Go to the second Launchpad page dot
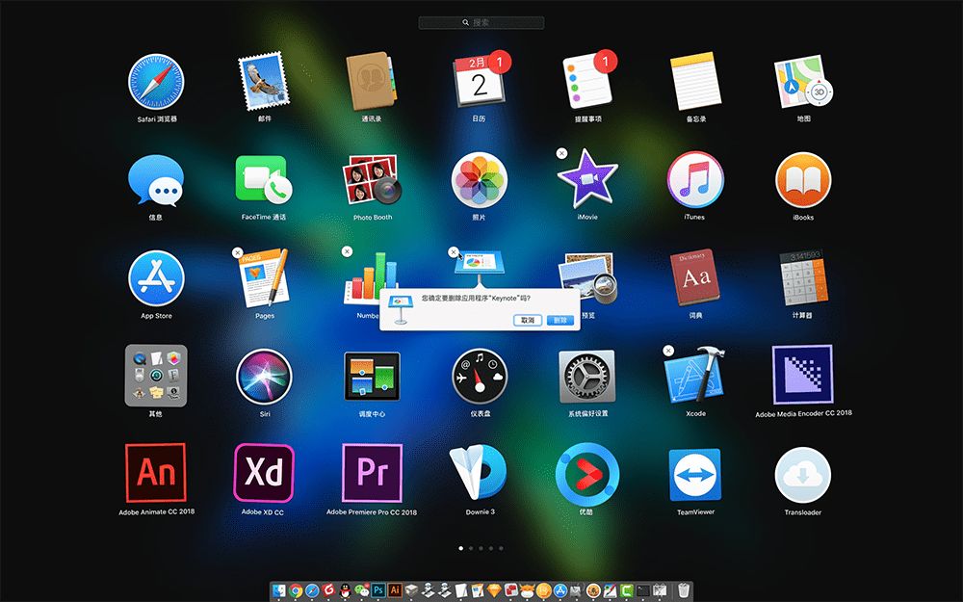 (x=471, y=548)
